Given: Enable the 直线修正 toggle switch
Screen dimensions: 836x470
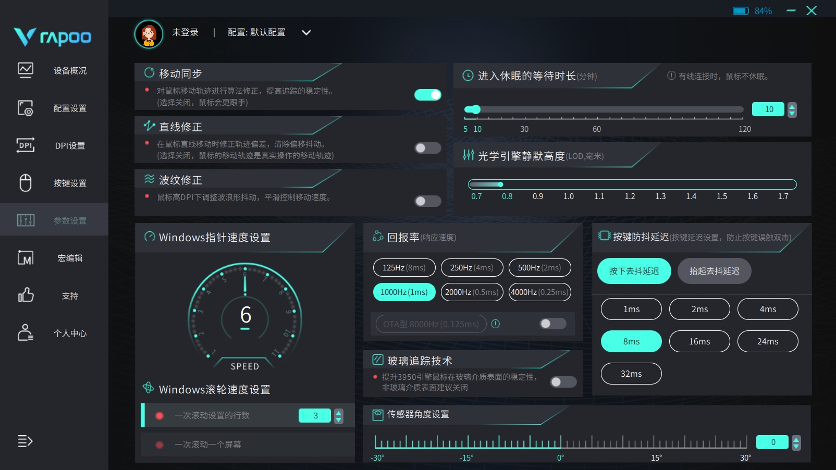Looking at the screenshot, I should point(428,148).
